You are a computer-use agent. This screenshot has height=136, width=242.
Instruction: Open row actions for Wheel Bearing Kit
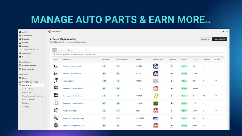[216, 110]
